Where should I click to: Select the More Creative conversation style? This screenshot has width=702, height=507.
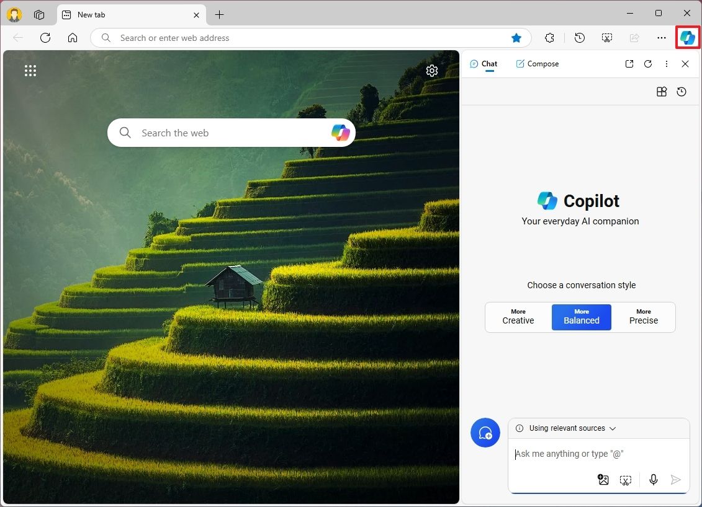click(518, 317)
